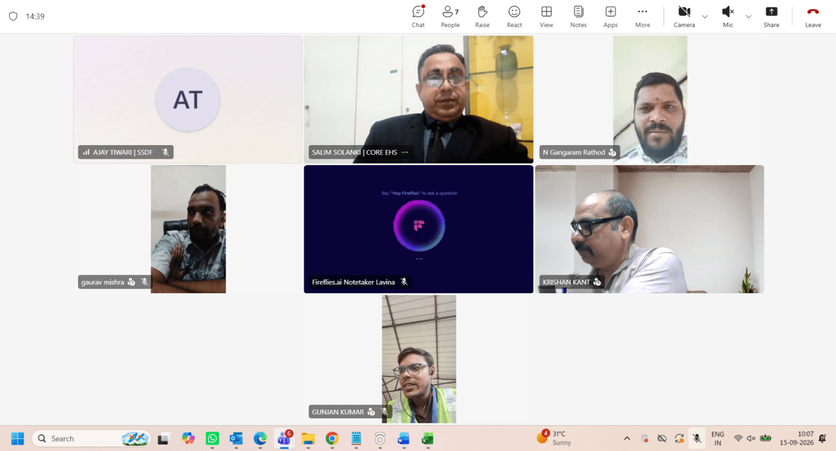Open the More actions menu
Screen dimensions: 836x451
[643, 16]
